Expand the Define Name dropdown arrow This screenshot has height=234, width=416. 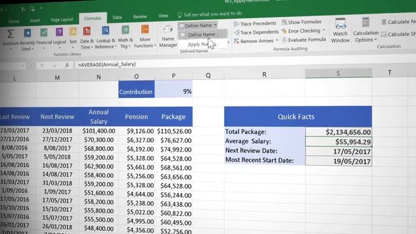(x=215, y=25)
